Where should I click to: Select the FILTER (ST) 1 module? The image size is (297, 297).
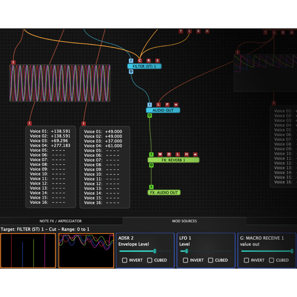[x=144, y=66]
